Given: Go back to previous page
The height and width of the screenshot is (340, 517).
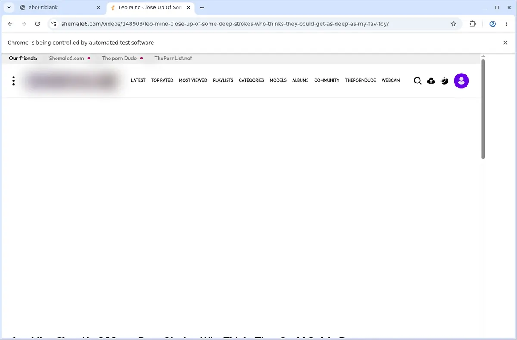Looking at the screenshot, I should tap(10, 24).
